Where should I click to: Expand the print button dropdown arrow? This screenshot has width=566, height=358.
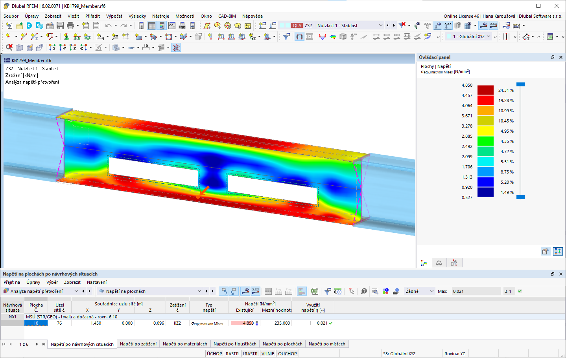77,26
